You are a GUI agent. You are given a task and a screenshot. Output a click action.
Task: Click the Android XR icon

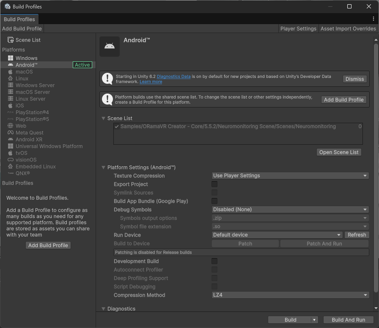click(x=11, y=139)
